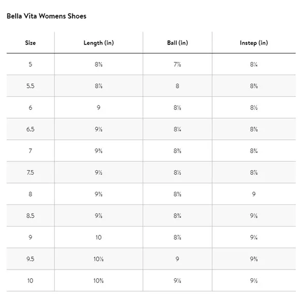Select the Size column header
This screenshot has height=300, width=300.
pos(31,42)
